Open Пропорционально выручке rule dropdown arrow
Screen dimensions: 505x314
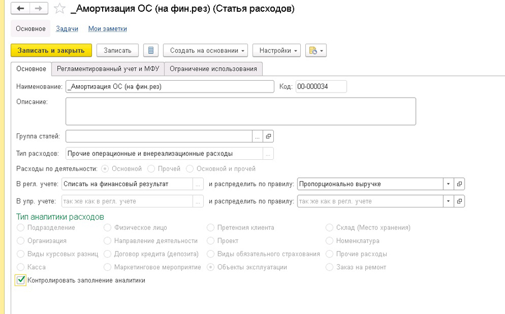(448, 184)
